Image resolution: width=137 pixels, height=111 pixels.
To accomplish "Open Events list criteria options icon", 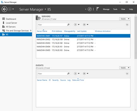I will (75, 74).
